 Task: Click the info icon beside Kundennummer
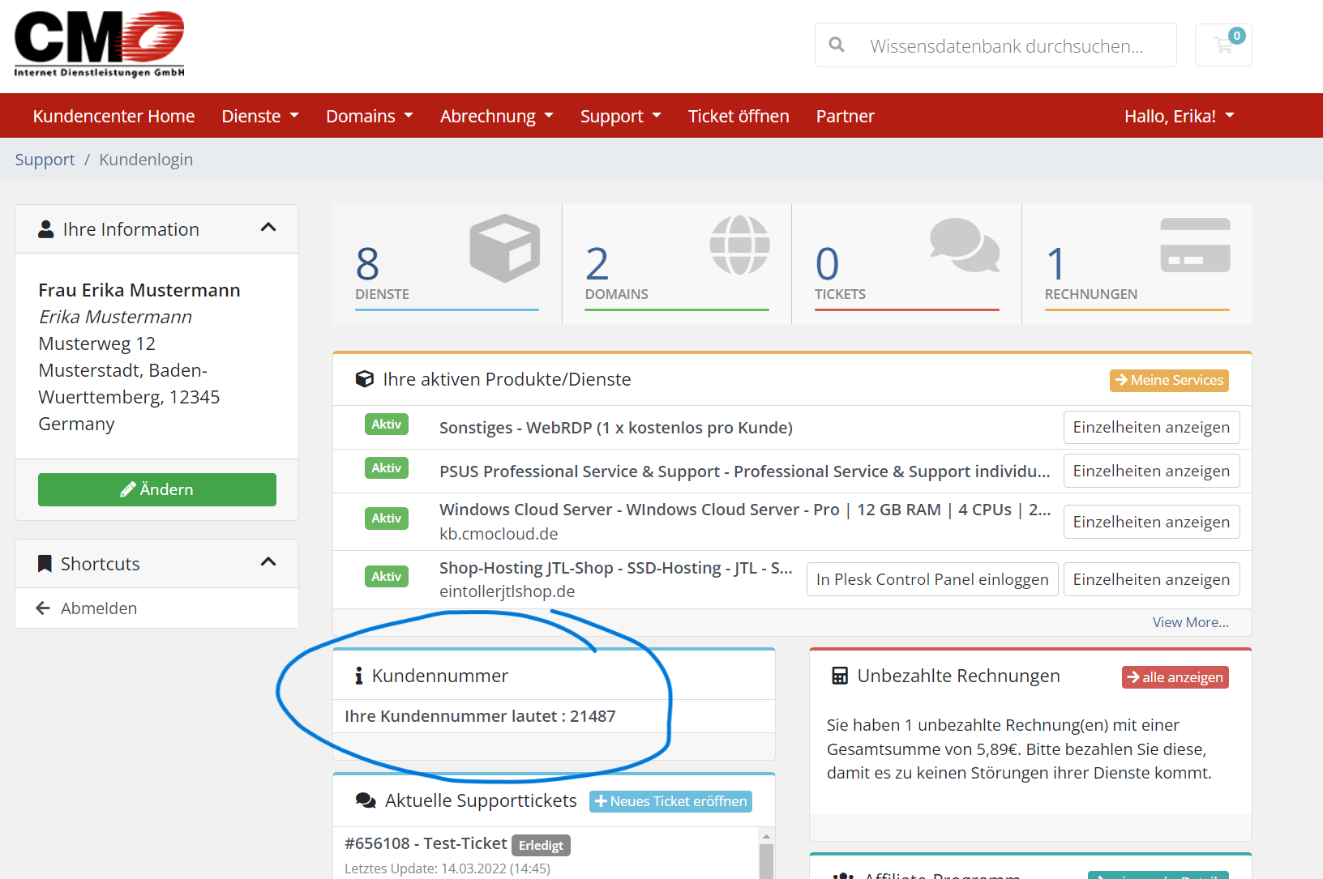[x=359, y=675]
